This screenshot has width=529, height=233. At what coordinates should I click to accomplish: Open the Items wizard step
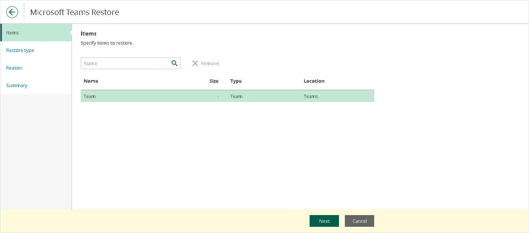pos(36,33)
